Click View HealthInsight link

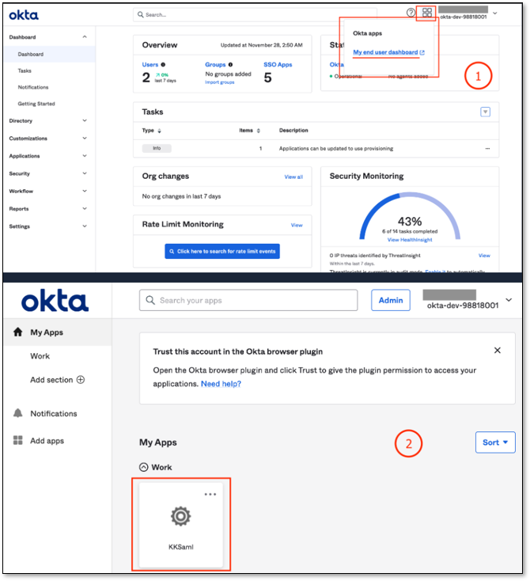[x=410, y=240]
